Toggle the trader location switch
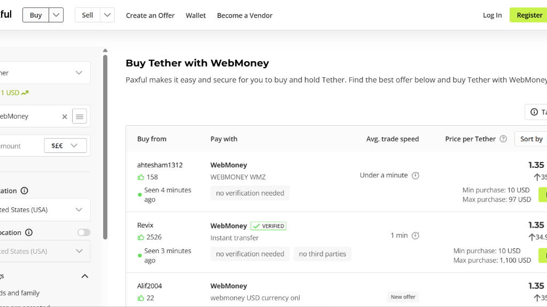The image size is (547, 307). click(84, 232)
